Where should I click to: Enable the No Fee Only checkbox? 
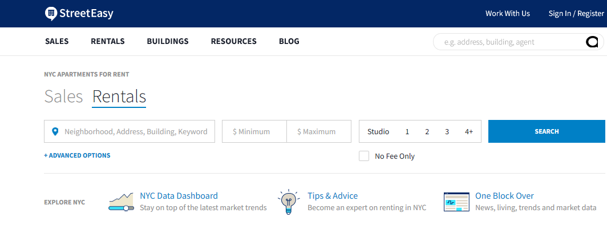pyautogui.click(x=364, y=156)
